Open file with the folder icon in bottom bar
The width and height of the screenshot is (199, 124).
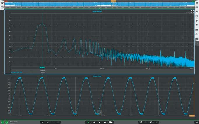(x=111, y=122)
